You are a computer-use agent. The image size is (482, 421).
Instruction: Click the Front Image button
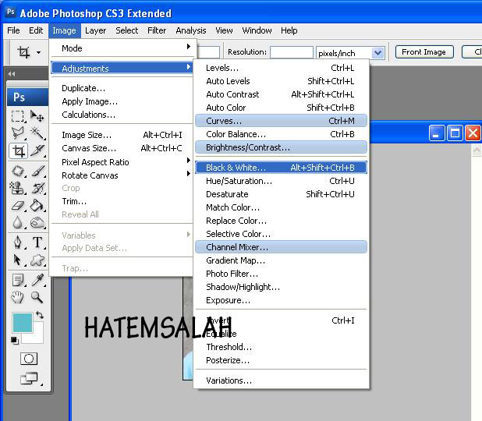click(424, 52)
